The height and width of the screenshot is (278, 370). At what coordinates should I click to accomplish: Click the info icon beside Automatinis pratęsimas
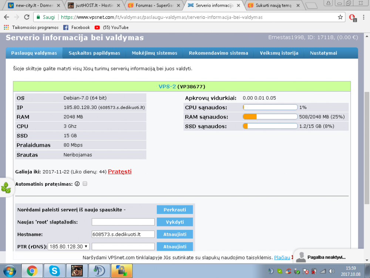77,184
